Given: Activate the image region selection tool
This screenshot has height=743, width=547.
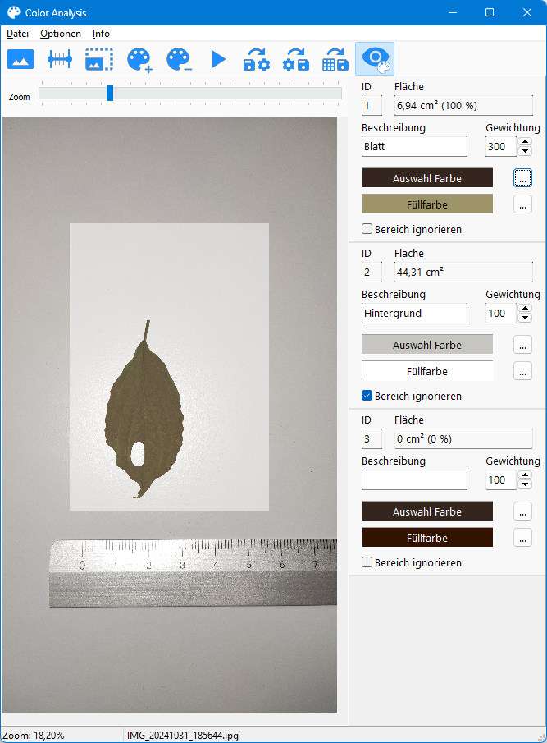Looking at the screenshot, I should click(99, 59).
